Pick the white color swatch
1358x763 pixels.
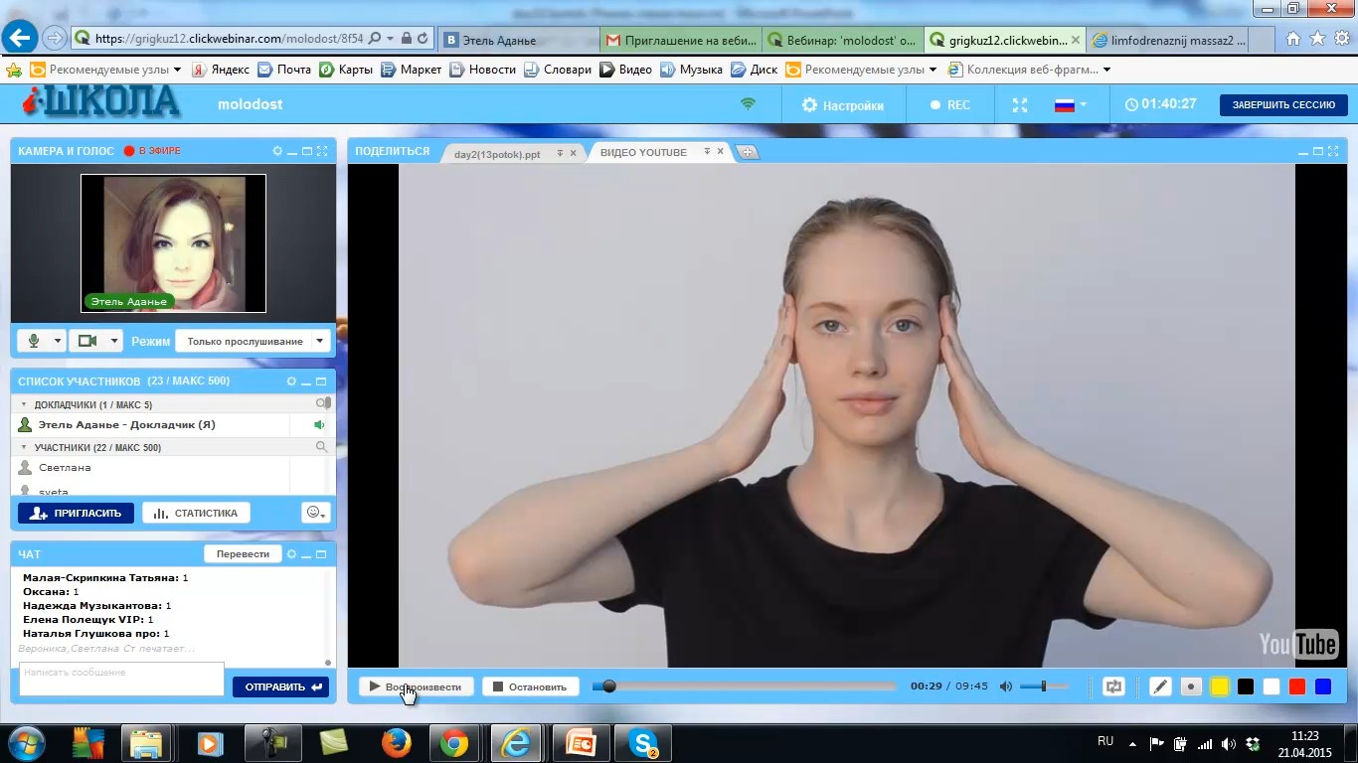pyautogui.click(x=1272, y=687)
